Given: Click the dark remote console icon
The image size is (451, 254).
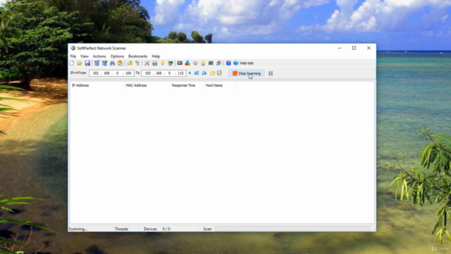Looking at the screenshot, I should pos(180,63).
